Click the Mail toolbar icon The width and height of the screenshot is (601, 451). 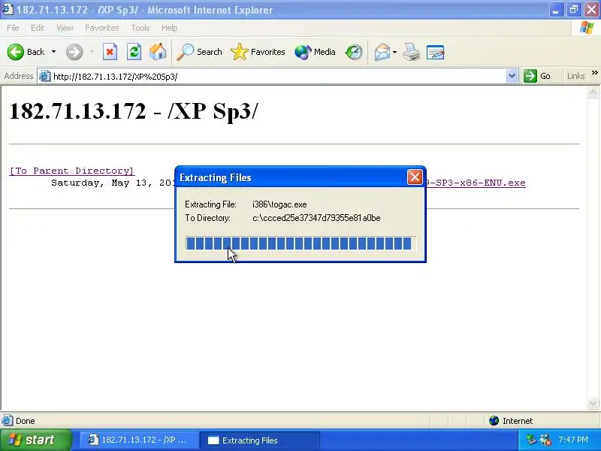click(382, 52)
